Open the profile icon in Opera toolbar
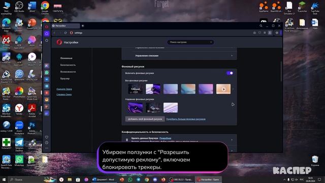The height and width of the screenshot is (183, 325). pyautogui.click(x=270, y=33)
